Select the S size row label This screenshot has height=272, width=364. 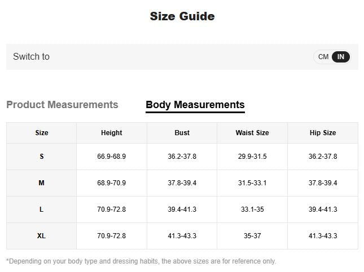click(42, 157)
